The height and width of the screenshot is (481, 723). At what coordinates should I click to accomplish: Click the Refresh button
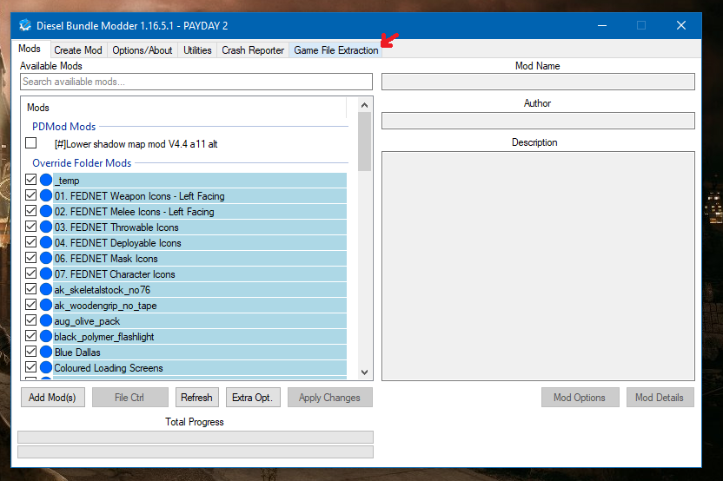197,397
